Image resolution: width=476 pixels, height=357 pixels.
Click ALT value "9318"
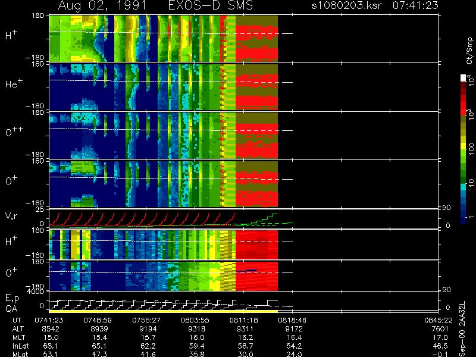pyautogui.click(x=197, y=329)
